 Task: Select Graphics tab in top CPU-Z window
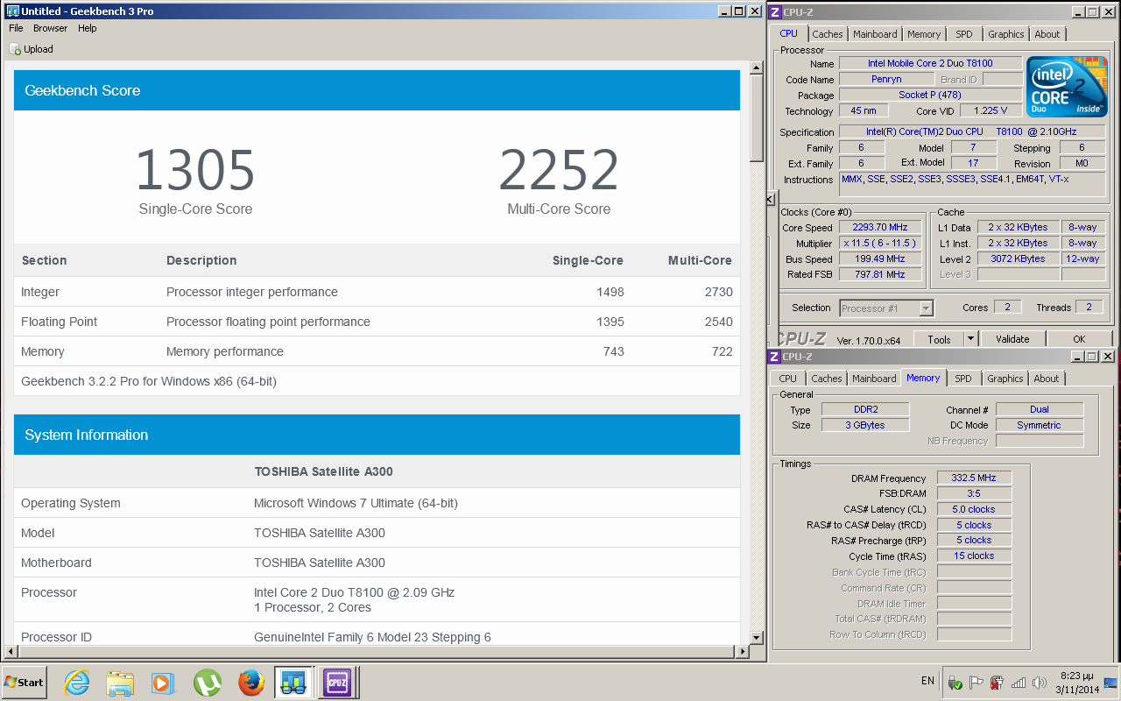click(1005, 34)
